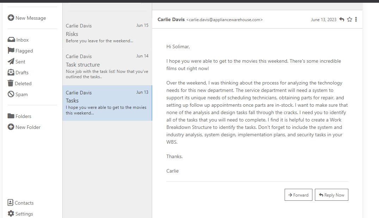Click the Inbox tray icon
Image resolution: width=379 pixels, height=218 pixels.
tap(11, 39)
